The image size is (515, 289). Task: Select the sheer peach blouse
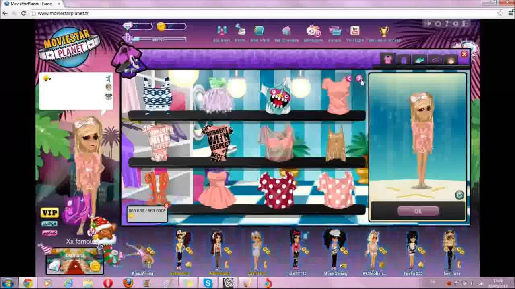[277, 142]
